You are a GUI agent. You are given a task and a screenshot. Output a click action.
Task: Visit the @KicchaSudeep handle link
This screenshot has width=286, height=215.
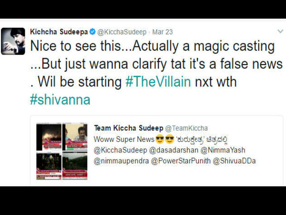[122, 32]
